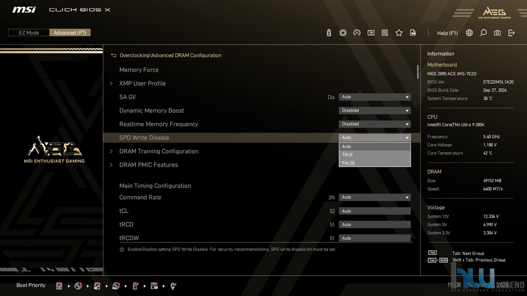Open the motherboard explorer icon in toolbar
The height and width of the screenshot is (296, 527).
pyautogui.click(x=385, y=33)
